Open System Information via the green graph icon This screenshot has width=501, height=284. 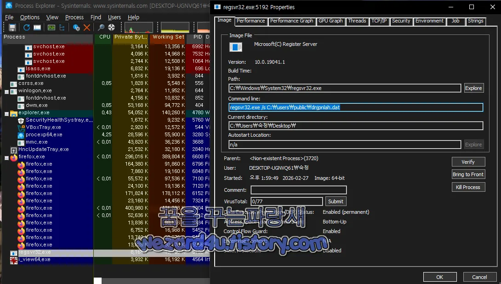51,28
